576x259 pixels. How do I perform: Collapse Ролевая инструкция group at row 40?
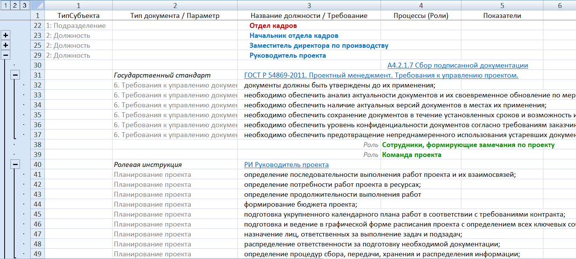[15, 165]
